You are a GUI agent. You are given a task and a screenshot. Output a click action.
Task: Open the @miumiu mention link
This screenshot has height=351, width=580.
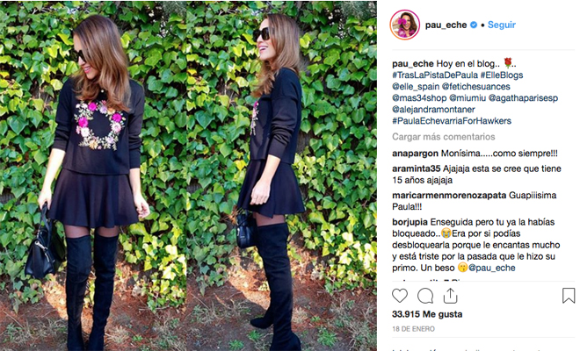coord(468,98)
